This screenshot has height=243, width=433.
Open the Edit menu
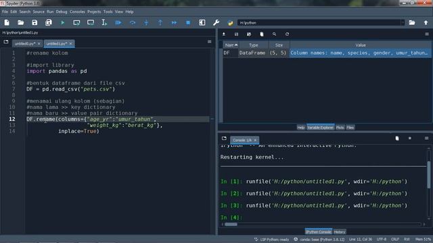[14, 11]
